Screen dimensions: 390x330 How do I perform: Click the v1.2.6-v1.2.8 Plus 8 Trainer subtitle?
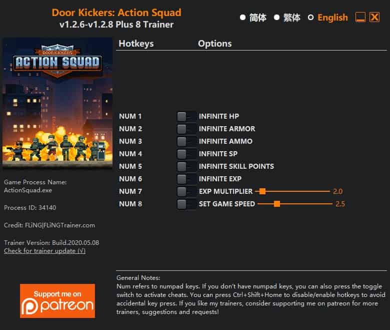(116, 25)
